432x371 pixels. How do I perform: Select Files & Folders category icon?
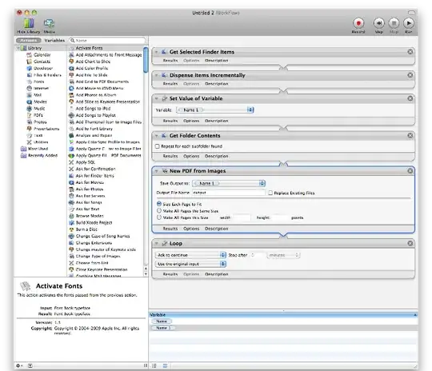(30, 75)
